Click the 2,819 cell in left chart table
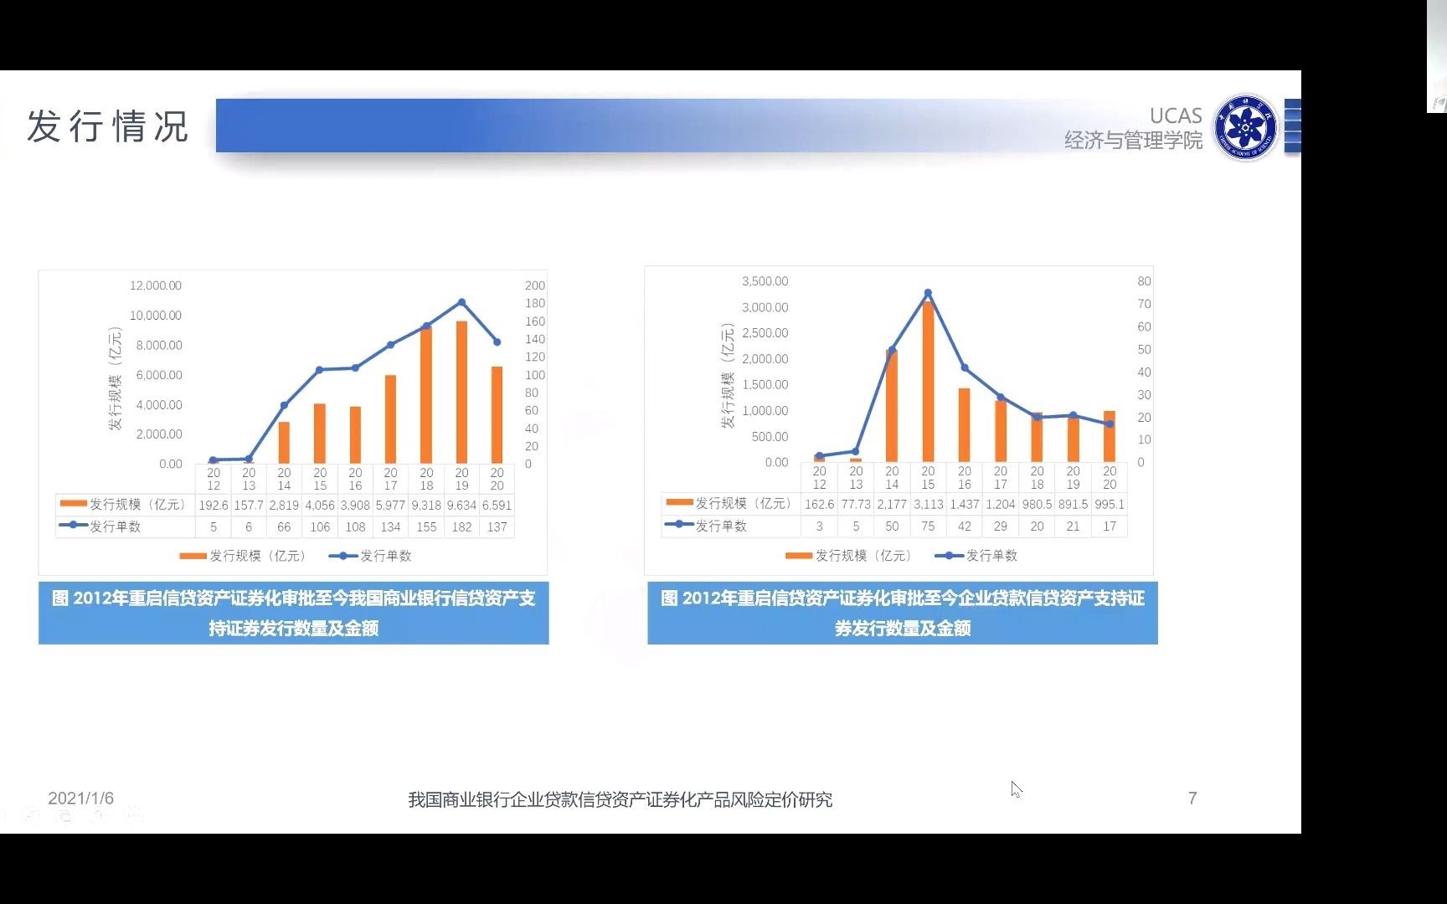1447x904 pixels. 284,505
